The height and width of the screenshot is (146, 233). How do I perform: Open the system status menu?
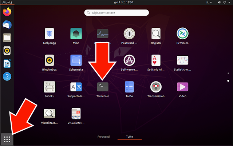(x=224, y=2)
